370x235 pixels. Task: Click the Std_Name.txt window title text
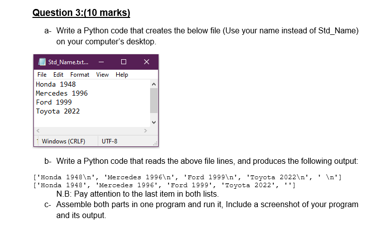click(68, 62)
